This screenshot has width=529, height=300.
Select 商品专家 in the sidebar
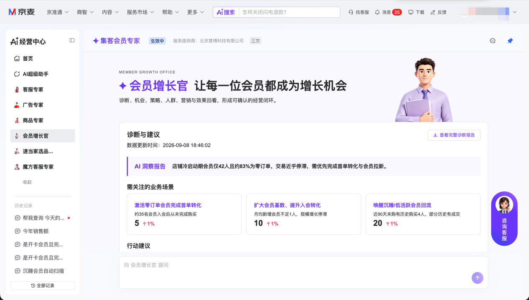(x=43, y=121)
